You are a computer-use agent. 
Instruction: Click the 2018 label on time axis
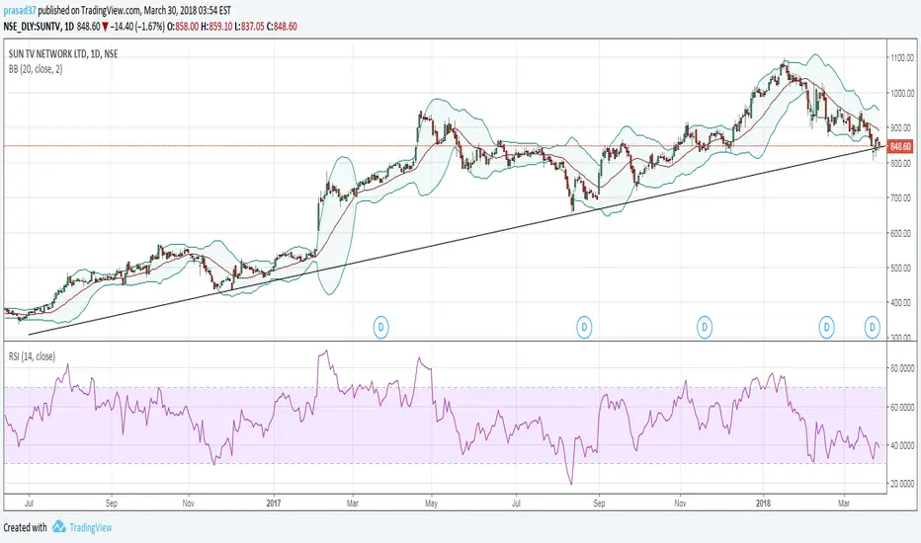point(763,504)
